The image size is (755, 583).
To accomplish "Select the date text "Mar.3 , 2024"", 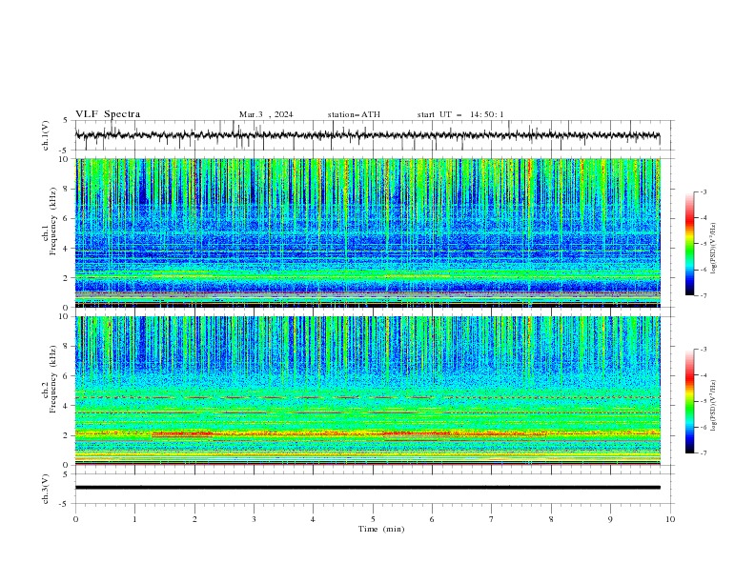I will pyautogui.click(x=266, y=114).
